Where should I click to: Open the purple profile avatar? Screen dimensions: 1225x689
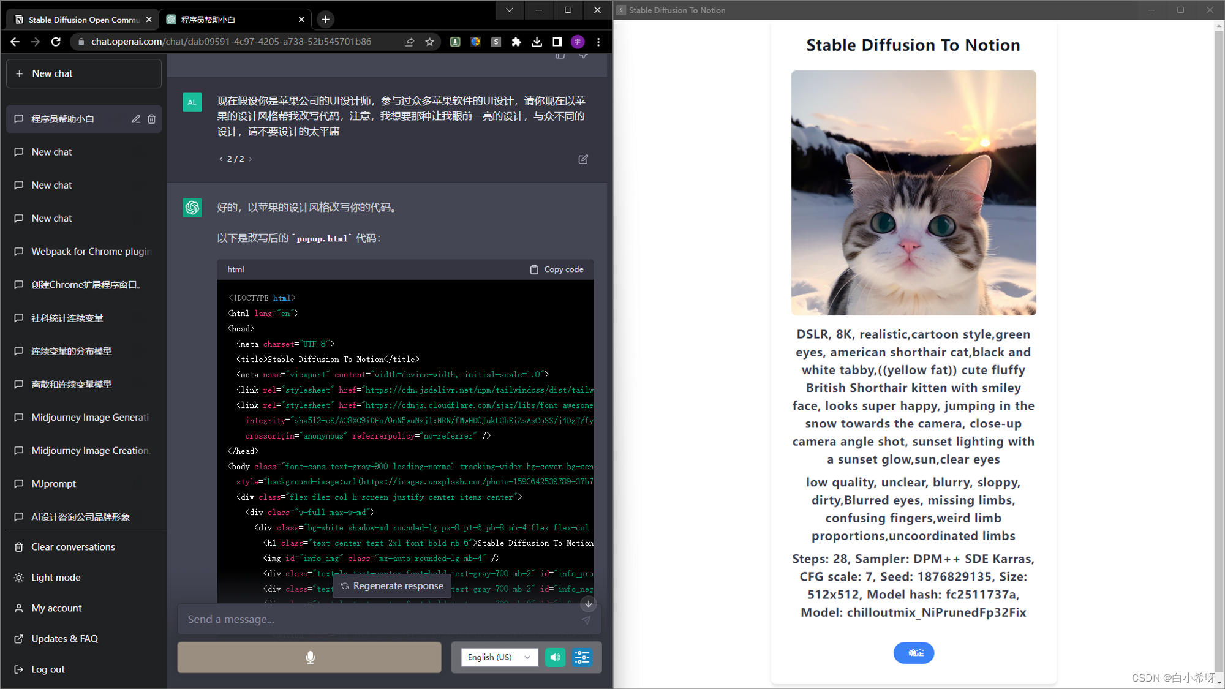pyautogui.click(x=578, y=42)
